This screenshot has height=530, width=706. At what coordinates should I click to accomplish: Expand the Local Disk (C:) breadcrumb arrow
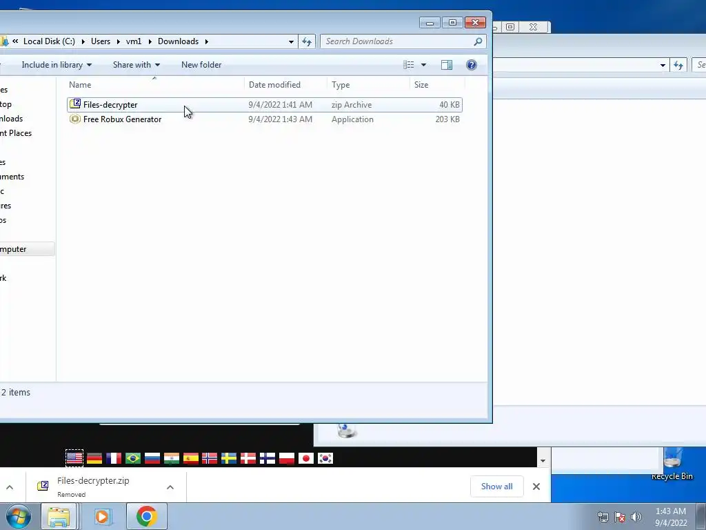coord(83,41)
